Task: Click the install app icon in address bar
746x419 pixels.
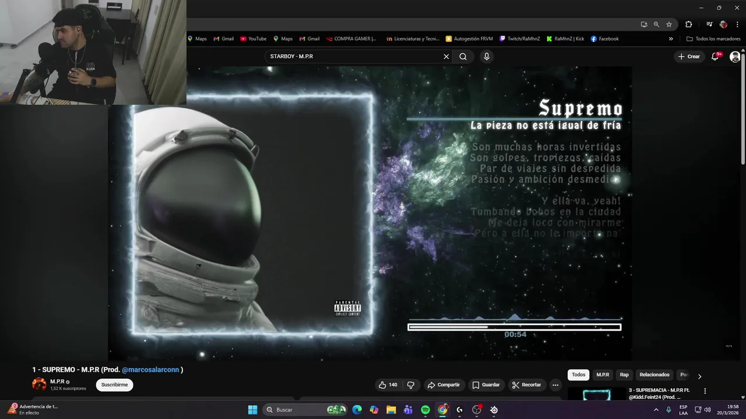Action: tap(643, 24)
